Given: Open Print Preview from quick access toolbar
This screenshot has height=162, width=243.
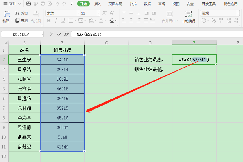Looking at the screenshot, I should point(50,4).
